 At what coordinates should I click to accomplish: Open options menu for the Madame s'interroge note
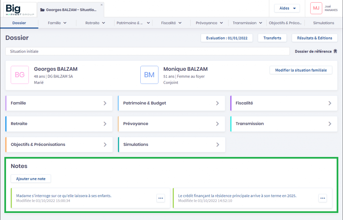click(x=161, y=198)
